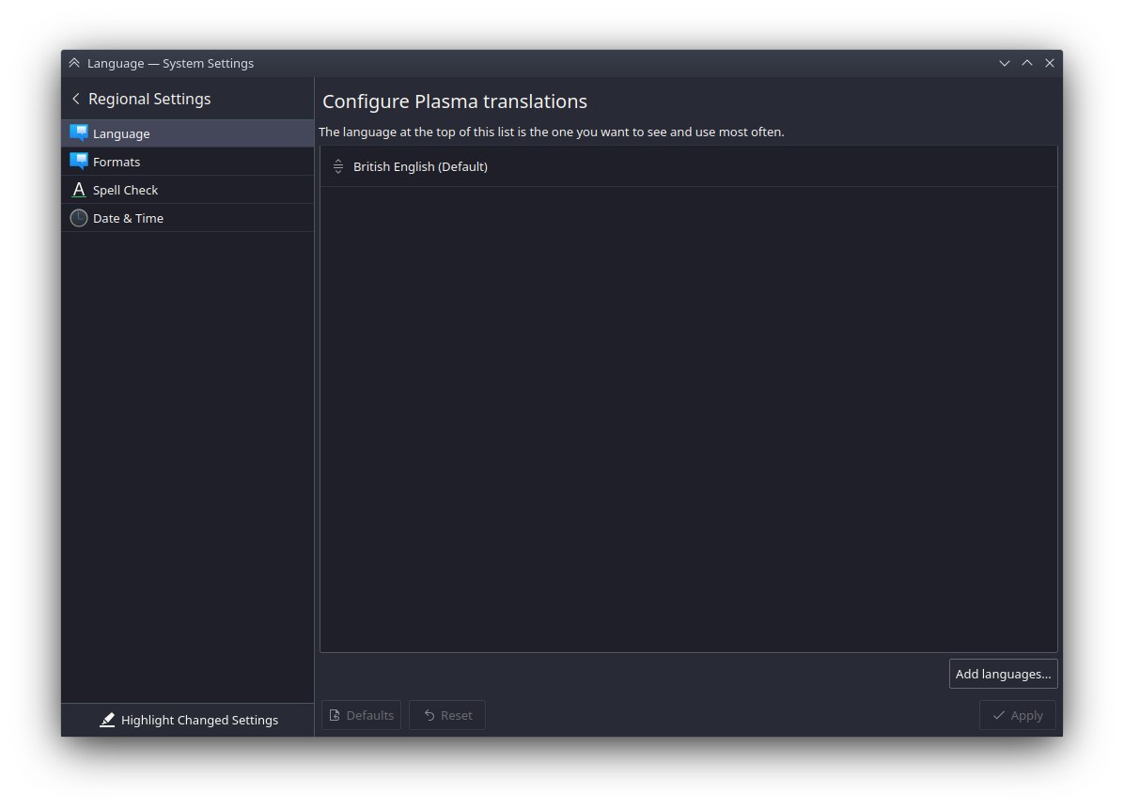
Task: Click the Defaults button
Action: (x=361, y=715)
